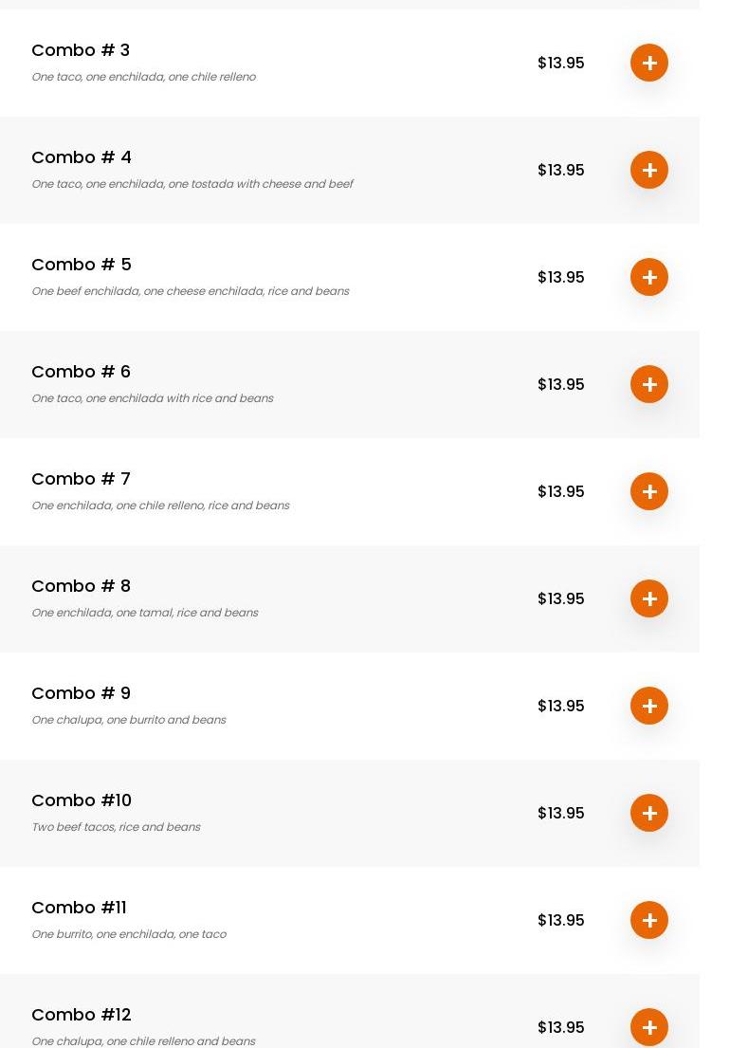Add Combo # 9 to cart
This screenshot has height=1048, width=730.
[x=649, y=706]
